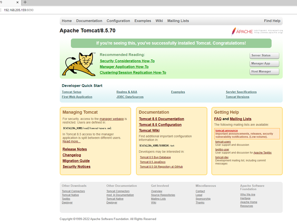Open the Manager App button
Screen dimensions: 297x224
264,64
